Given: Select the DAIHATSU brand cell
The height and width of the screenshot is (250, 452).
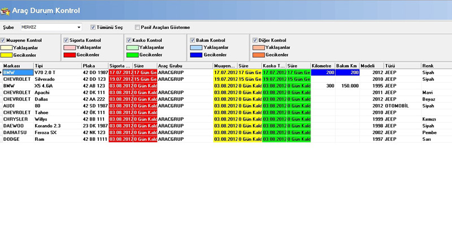Looking at the screenshot, I should point(18,132).
